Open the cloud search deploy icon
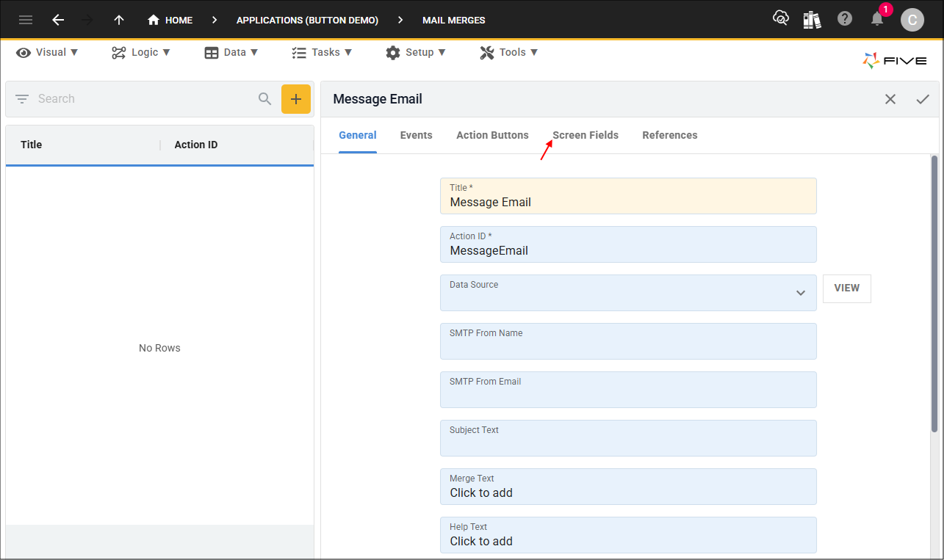The width and height of the screenshot is (944, 560). pyautogui.click(x=781, y=18)
